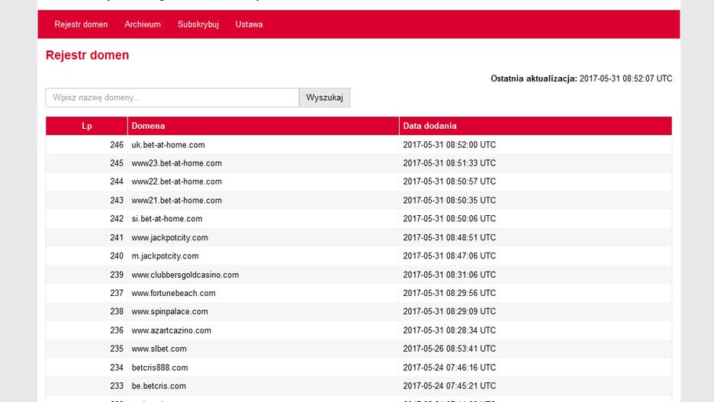Viewport: 714px width, 402px height.
Task: Click date 2017-05-31 08:50:06 UTC
Action: click(449, 218)
